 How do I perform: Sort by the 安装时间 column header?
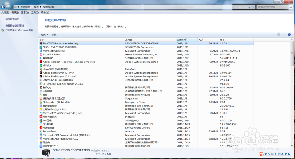pyautogui.click(x=187, y=40)
